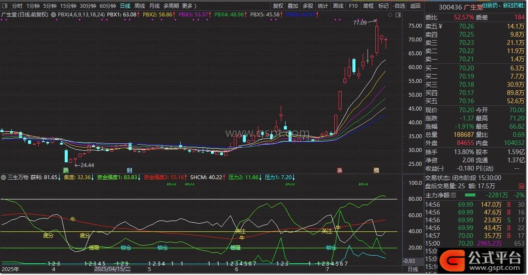
Task: Click the 最低 value 66.82
Action: point(516,127)
